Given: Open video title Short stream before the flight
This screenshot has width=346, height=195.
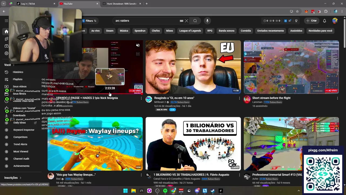Looking at the screenshot, I should click(271, 98).
